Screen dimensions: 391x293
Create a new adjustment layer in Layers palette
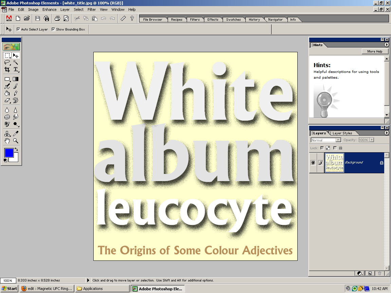(x=359, y=273)
